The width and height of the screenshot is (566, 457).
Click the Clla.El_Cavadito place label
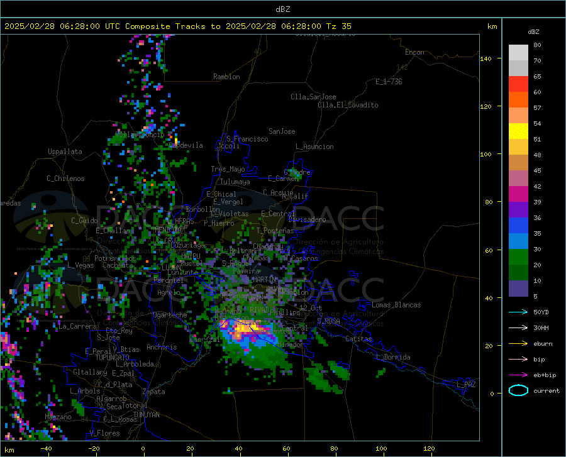point(348,105)
